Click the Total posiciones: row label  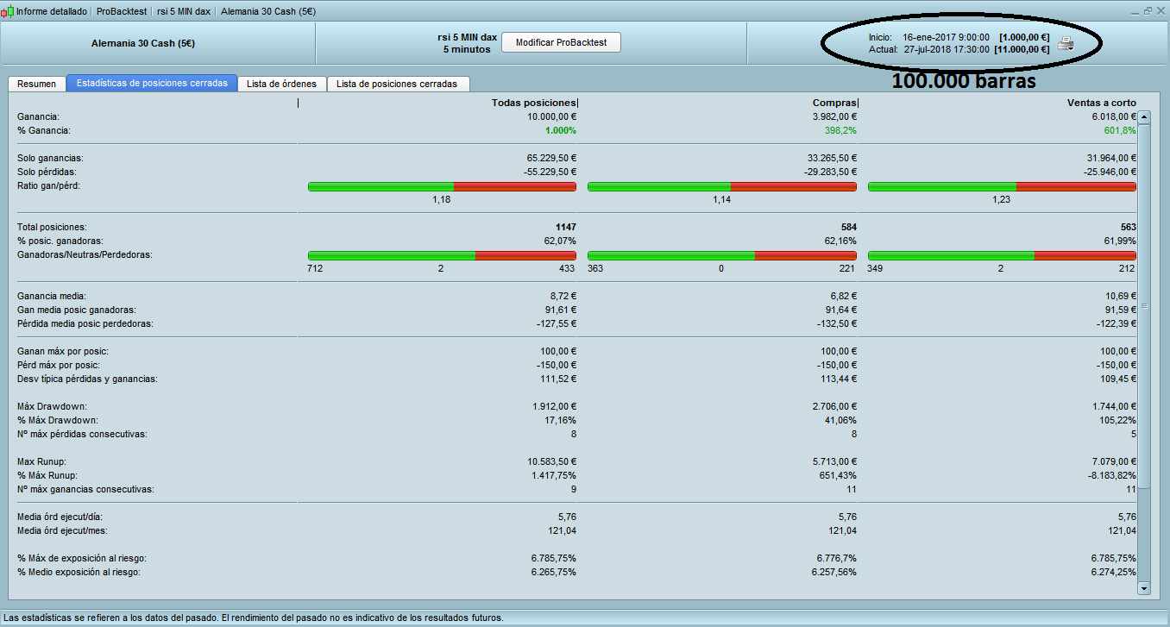(52, 227)
